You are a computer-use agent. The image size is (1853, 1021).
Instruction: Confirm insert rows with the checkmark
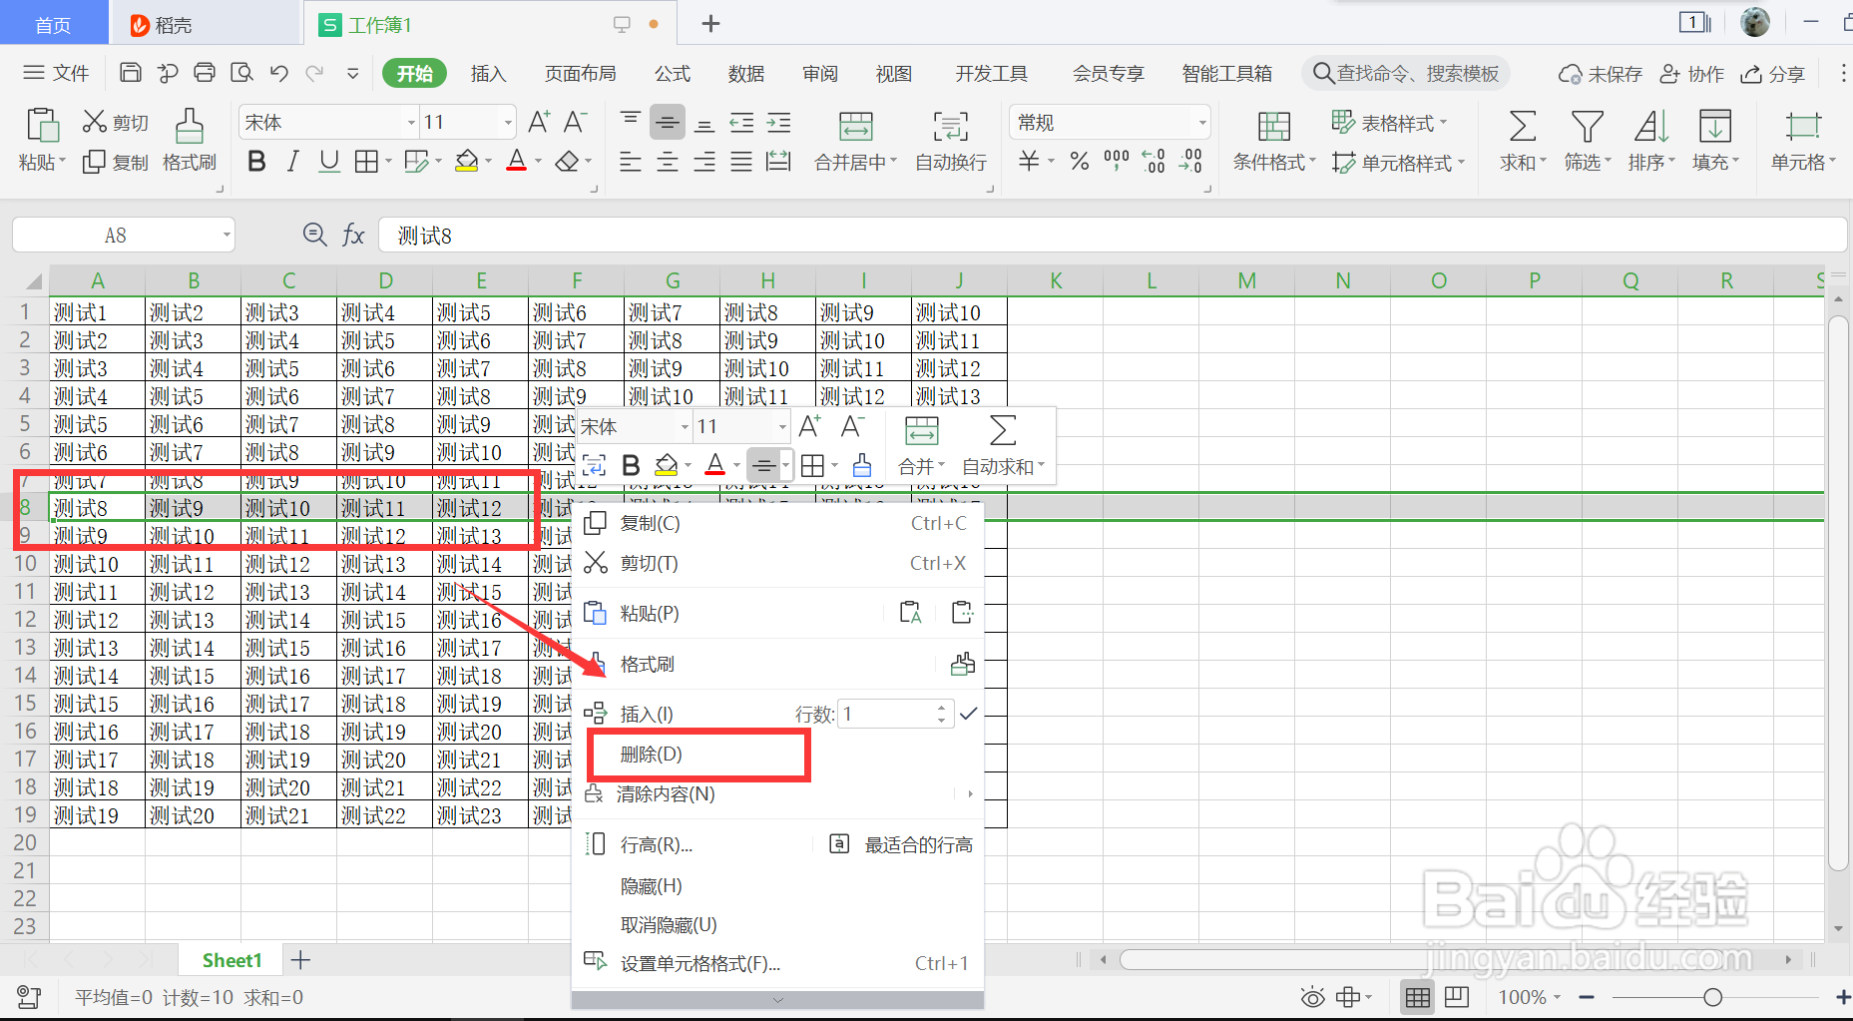968,714
